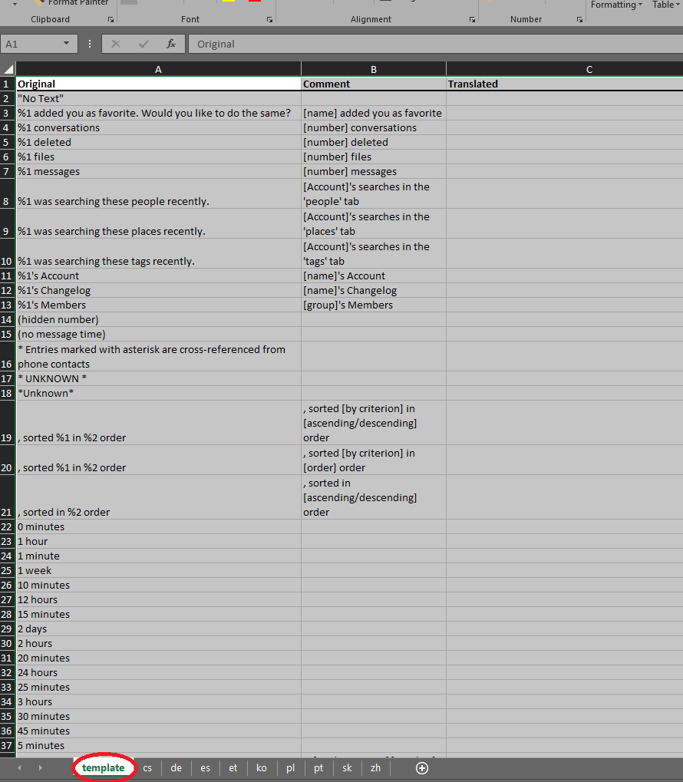683x782 pixels.
Task: Open the Table dropdown in the ribbon
Action: 665,5
